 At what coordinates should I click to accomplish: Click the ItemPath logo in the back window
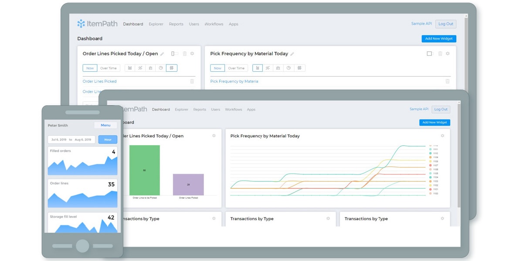coord(97,24)
